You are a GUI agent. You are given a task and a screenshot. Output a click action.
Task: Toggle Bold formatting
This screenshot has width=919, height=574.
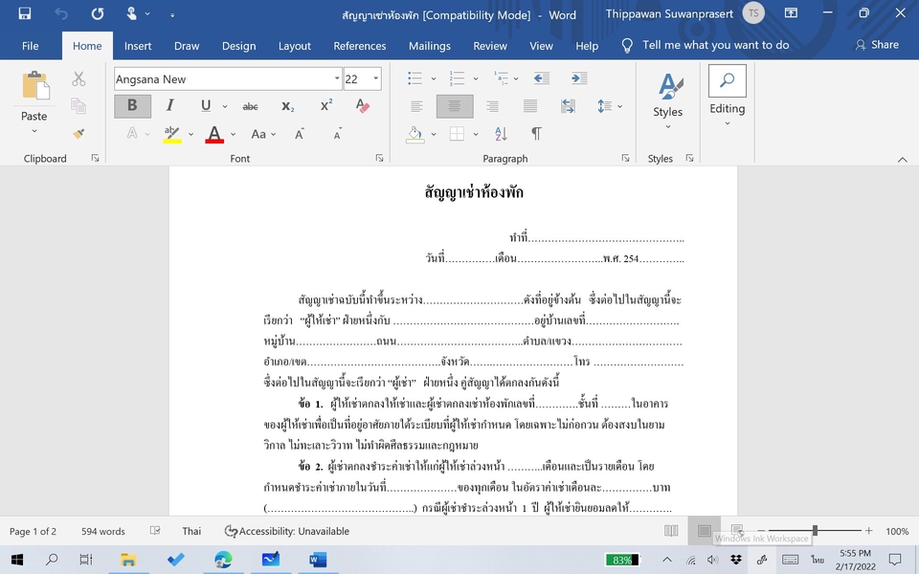[132, 105]
